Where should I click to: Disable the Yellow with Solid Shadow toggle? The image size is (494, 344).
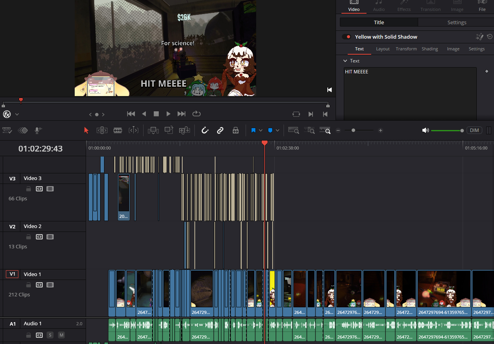[x=346, y=37]
